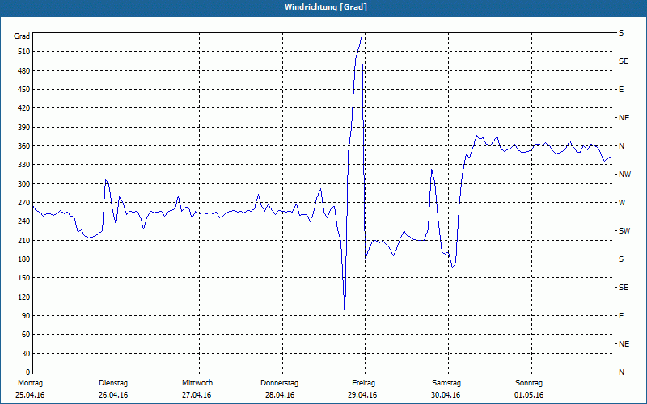The image size is (647, 404).
Task: Select the Freitag day label
Action: [363, 383]
